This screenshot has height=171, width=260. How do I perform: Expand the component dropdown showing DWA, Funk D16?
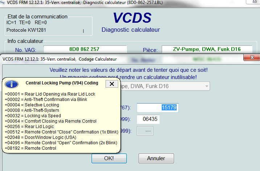(207, 86)
